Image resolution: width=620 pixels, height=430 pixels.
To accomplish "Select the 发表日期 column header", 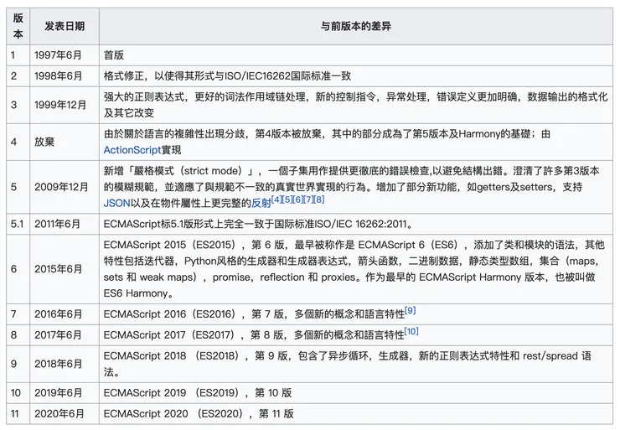I will (65, 26).
